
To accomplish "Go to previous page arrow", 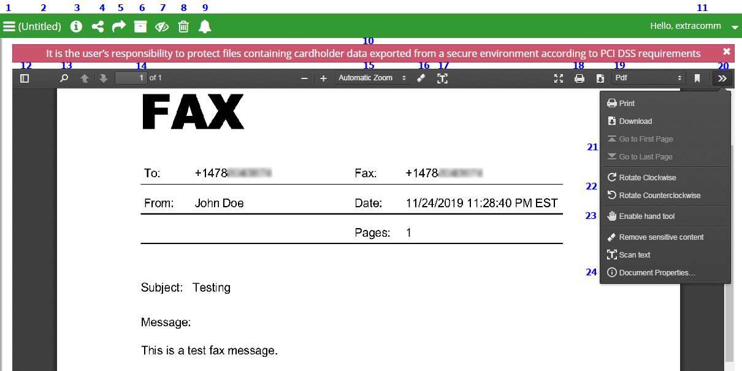I will coord(85,78).
